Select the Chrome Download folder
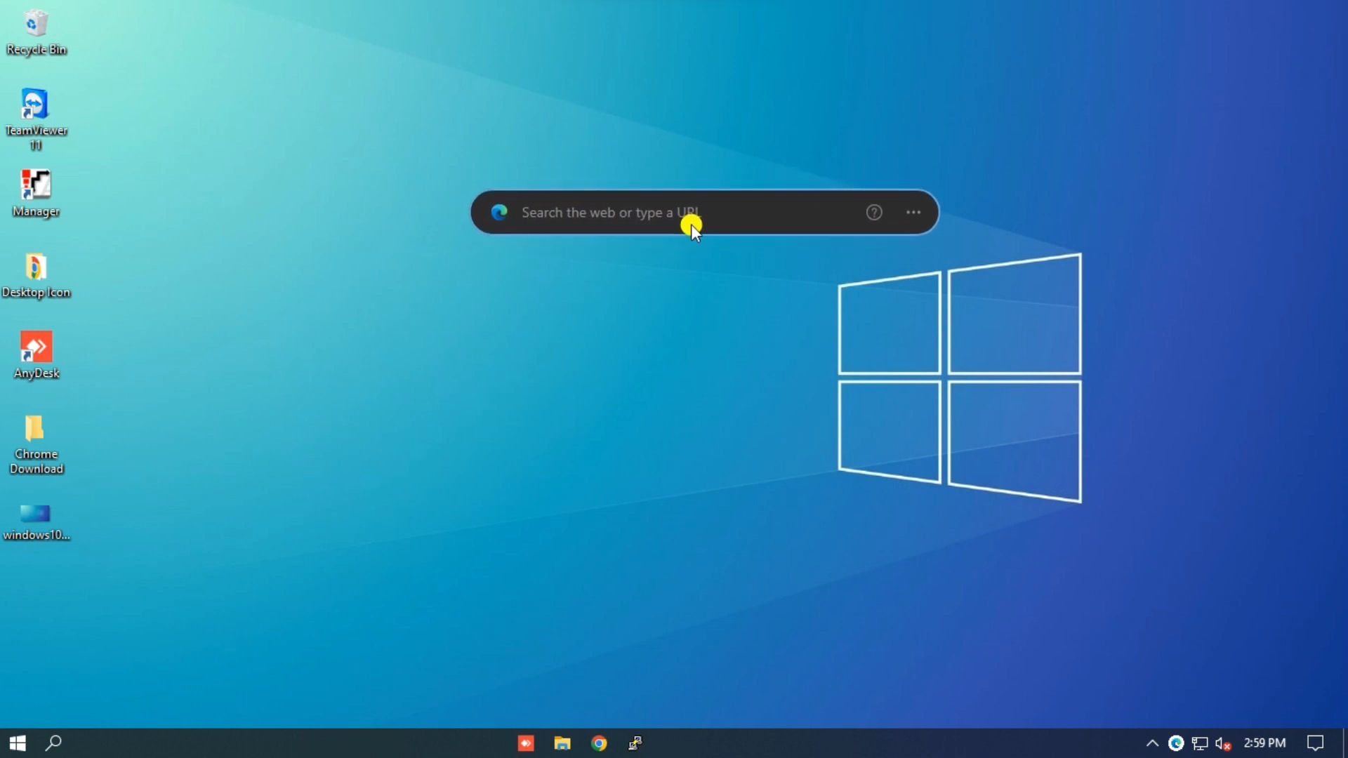The height and width of the screenshot is (758, 1348). 35,429
